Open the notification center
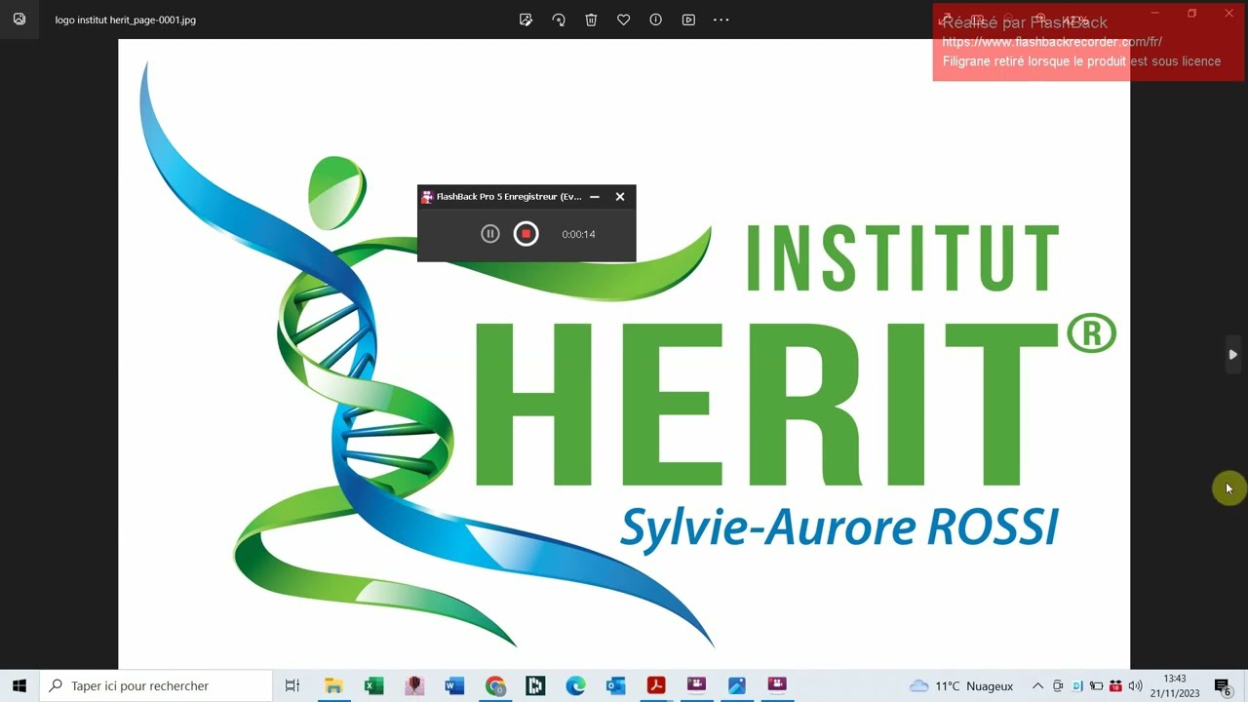This screenshot has height=702, width=1248. click(x=1223, y=685)
